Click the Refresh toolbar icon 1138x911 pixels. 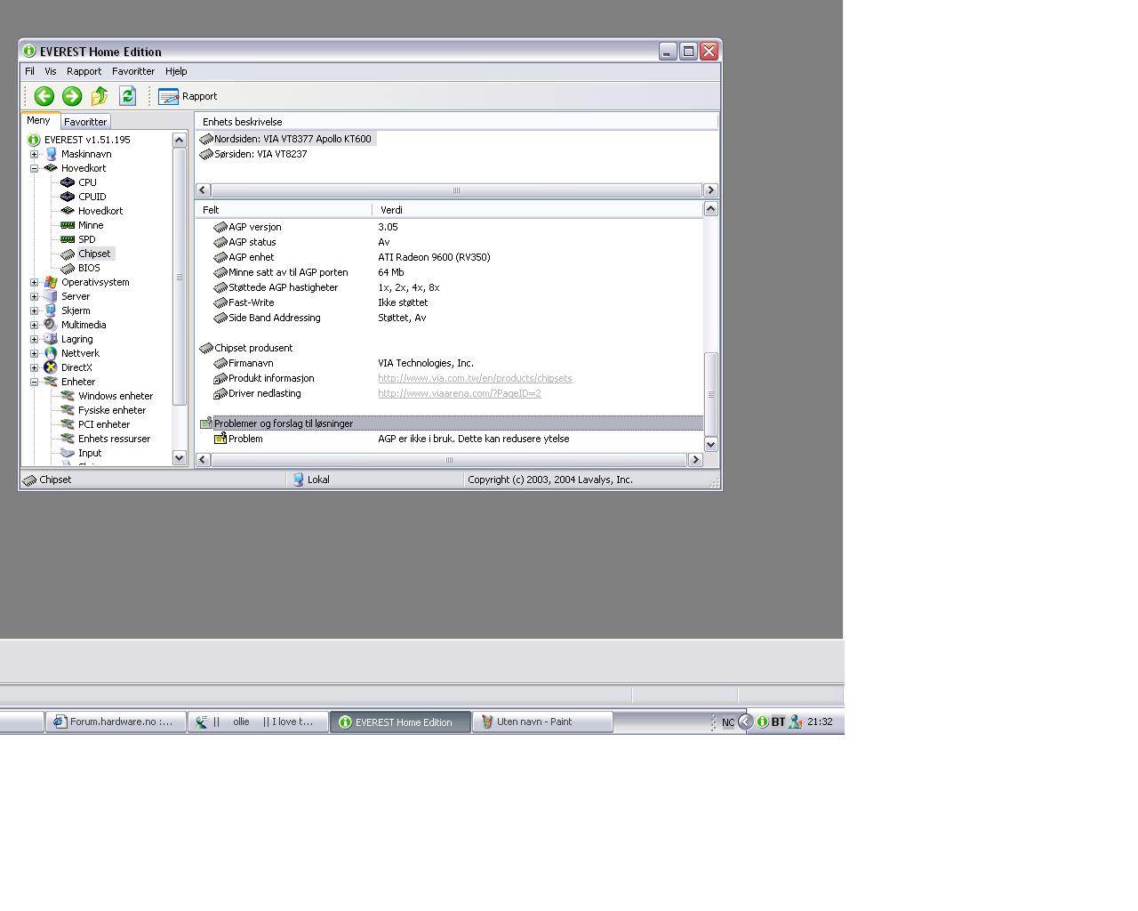(x=127, y=96)
